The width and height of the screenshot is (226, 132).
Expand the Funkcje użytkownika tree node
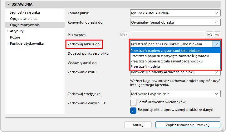click(7, 43)
